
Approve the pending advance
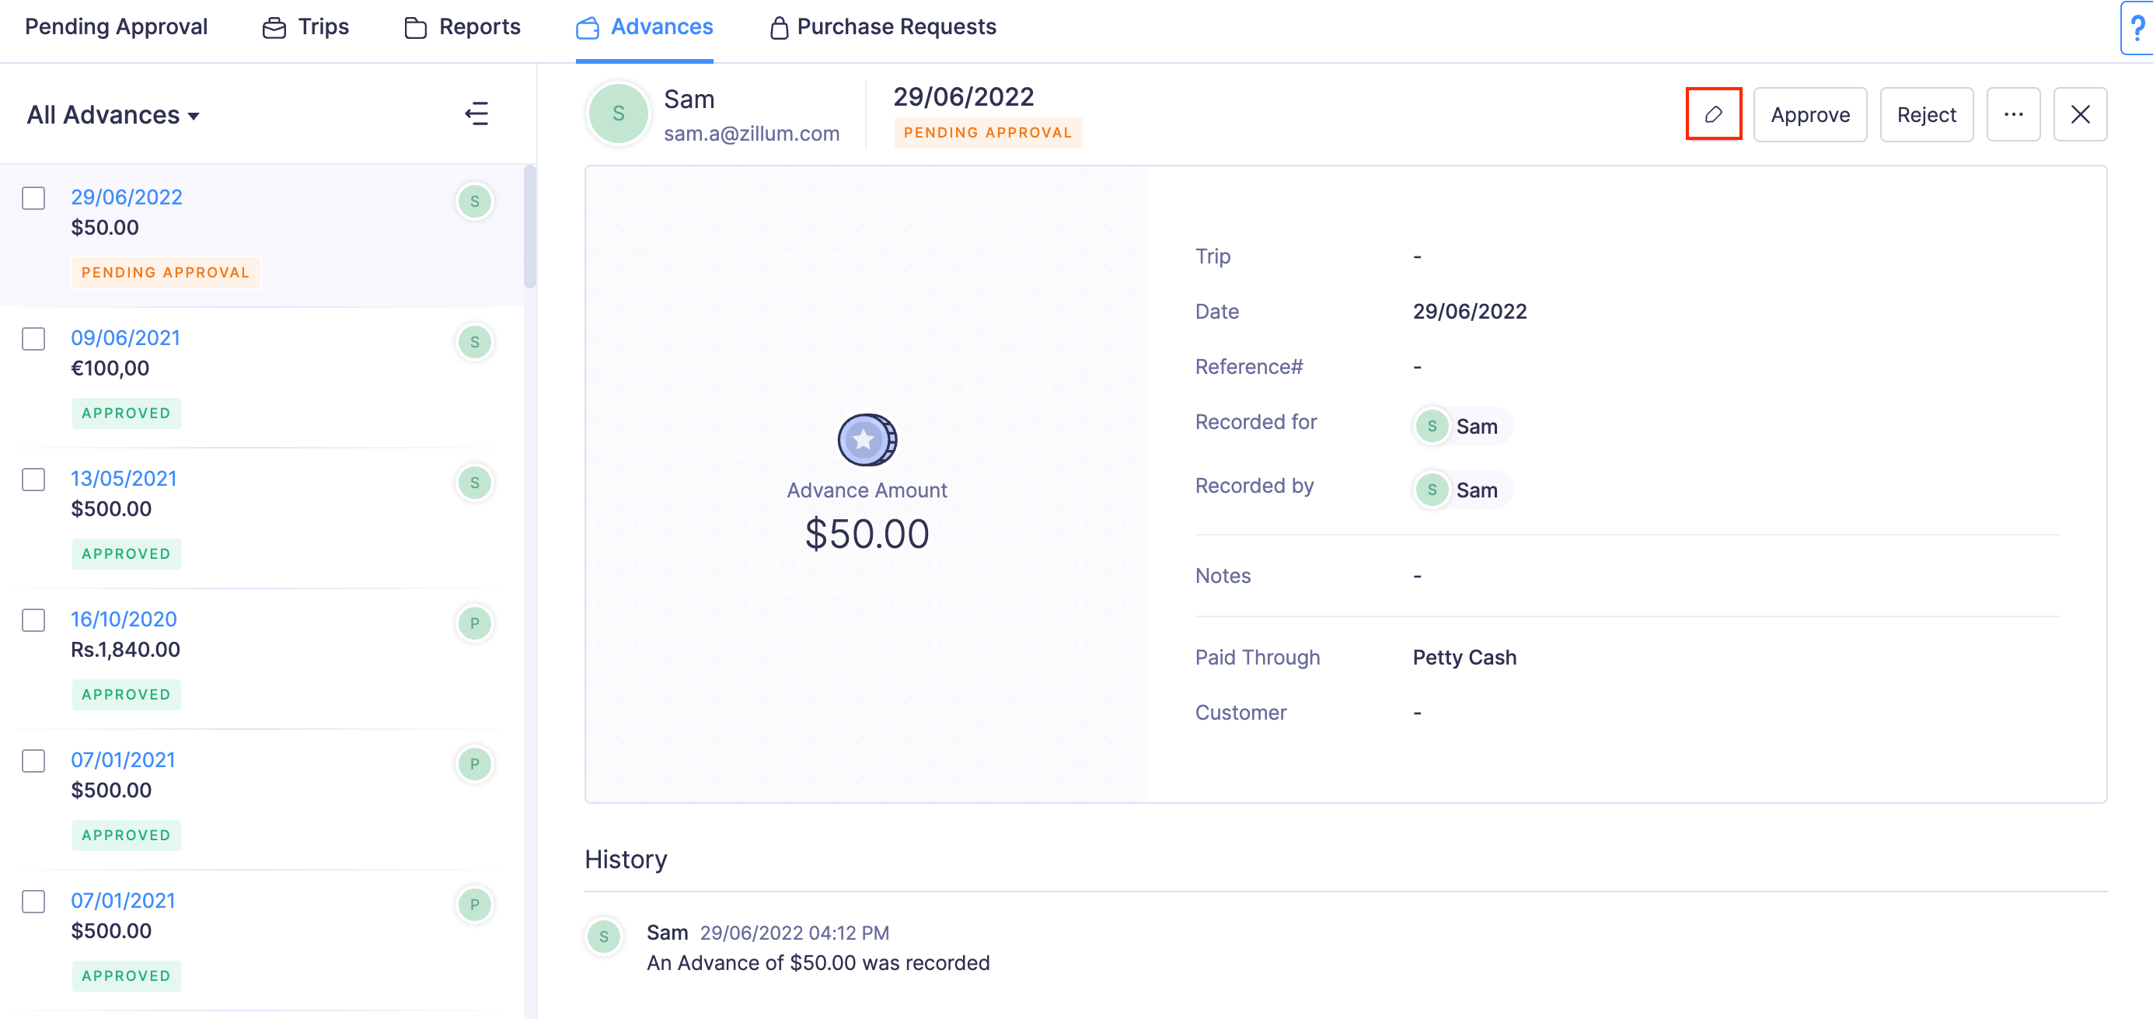pyautogui.click(x=1809, y=114)
